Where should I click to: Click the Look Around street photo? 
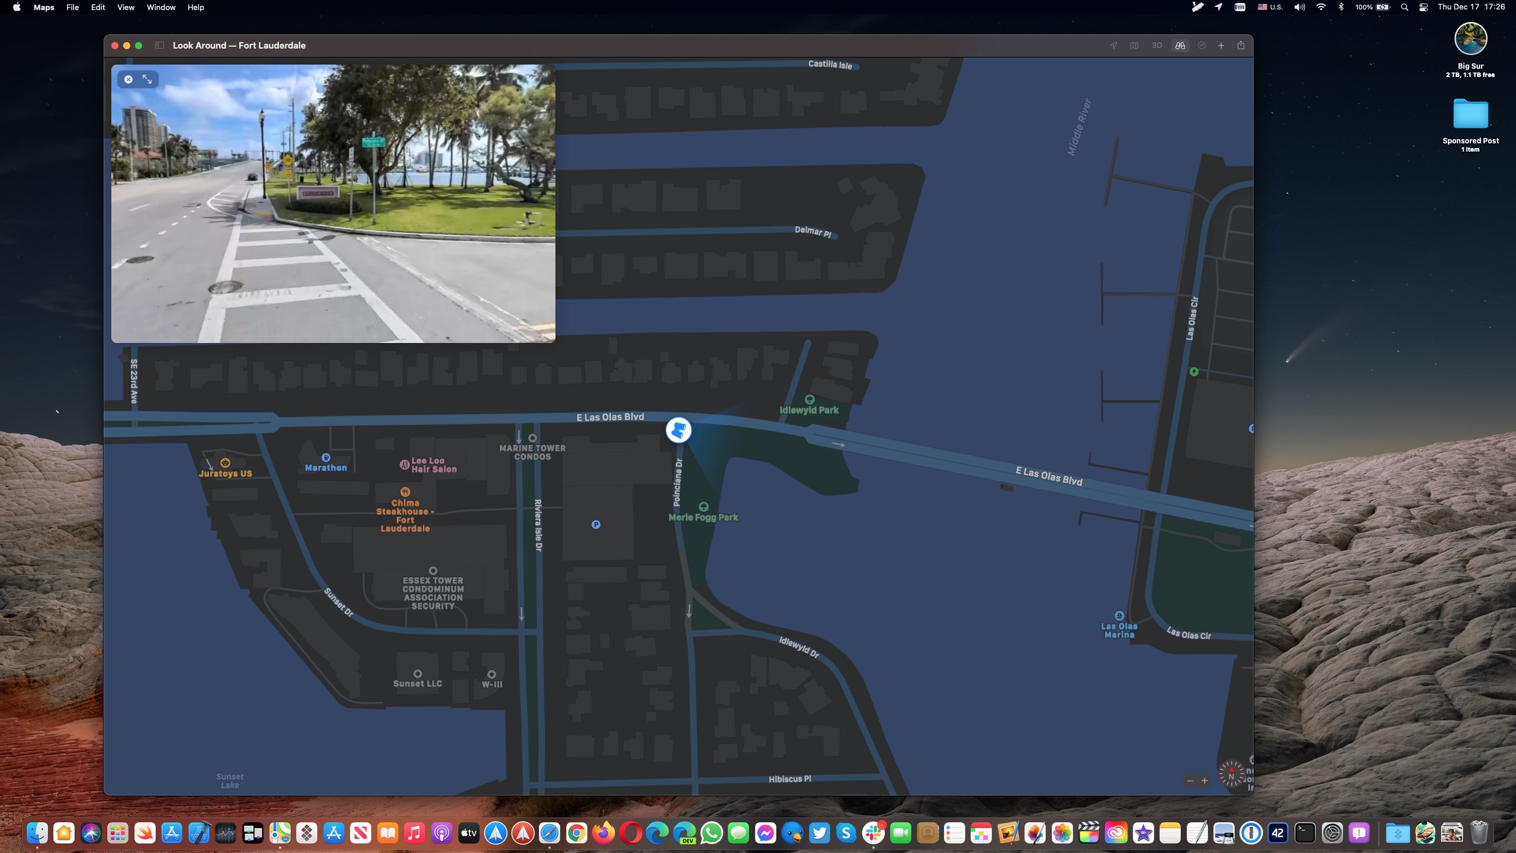point(333,203)
